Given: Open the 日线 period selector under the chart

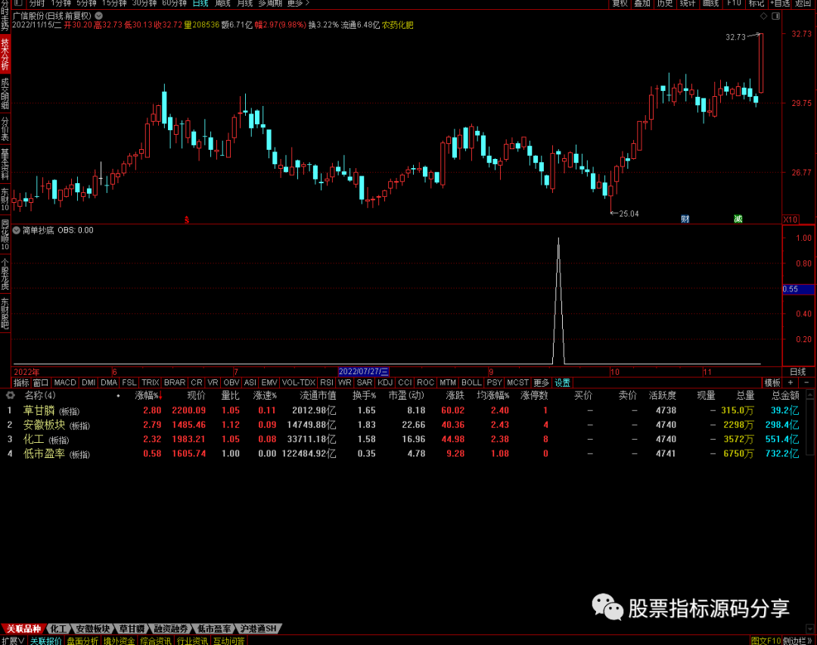Looking at the screenshot, I should click(x=798, y=372).
